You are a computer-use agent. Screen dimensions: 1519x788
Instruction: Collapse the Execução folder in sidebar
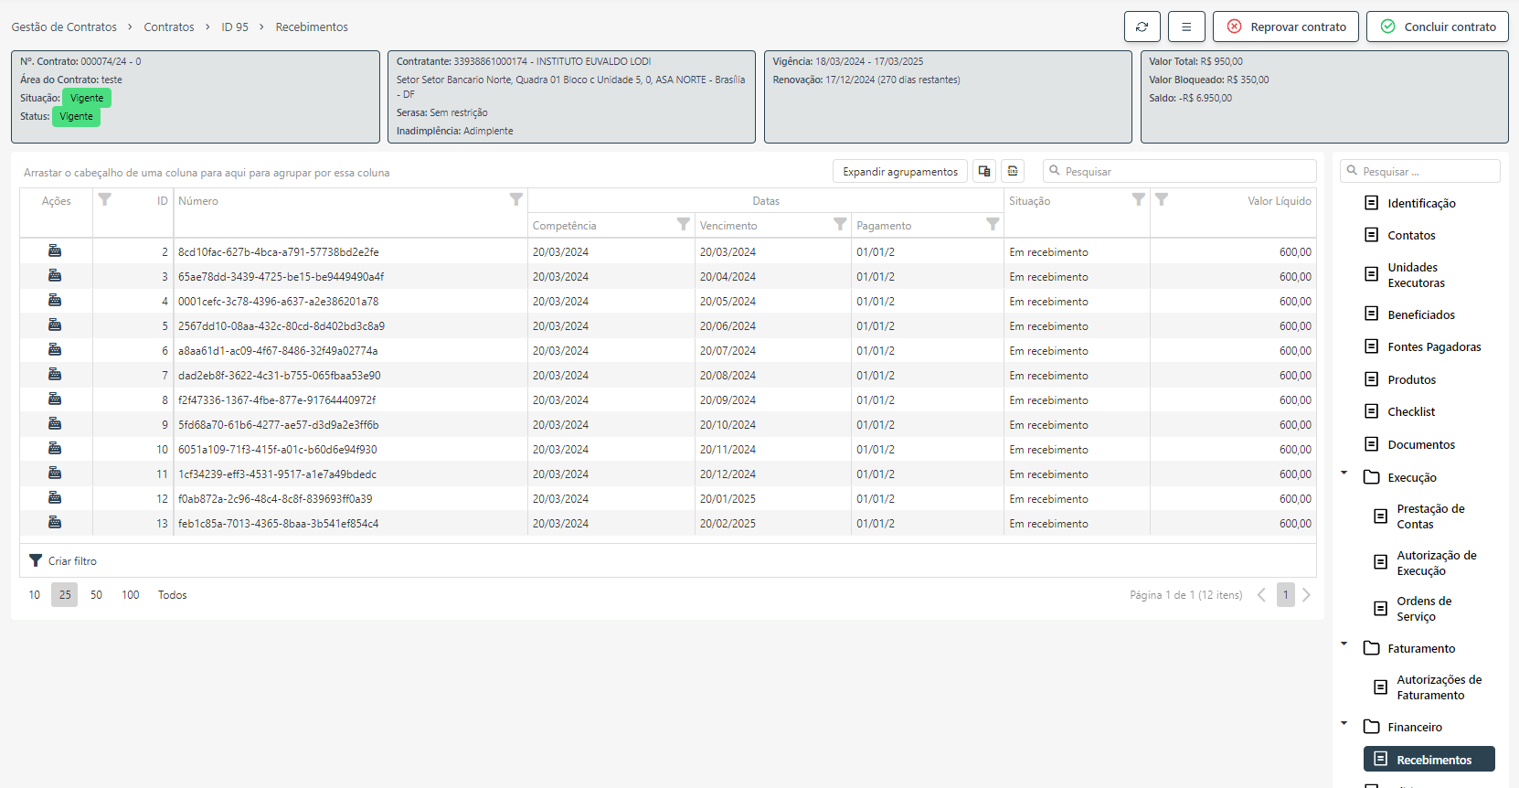[x=1344, y=473]
